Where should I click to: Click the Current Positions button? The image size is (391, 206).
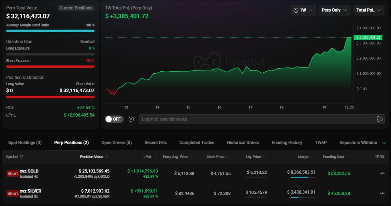76,8
